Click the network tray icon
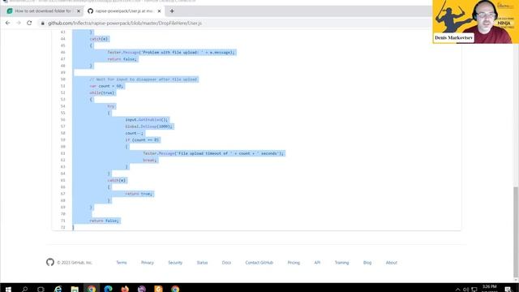The height and width of the screenshot is (292, 519). click(x=474, y=289)
